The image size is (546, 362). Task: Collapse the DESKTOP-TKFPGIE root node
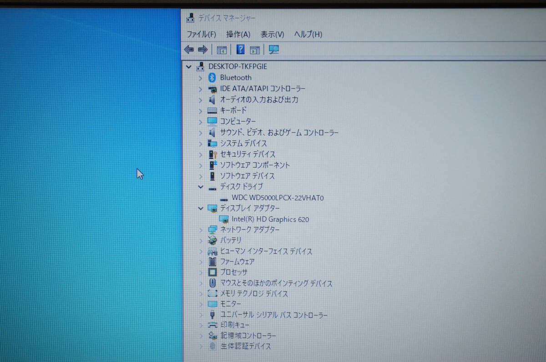pos(189,66)
